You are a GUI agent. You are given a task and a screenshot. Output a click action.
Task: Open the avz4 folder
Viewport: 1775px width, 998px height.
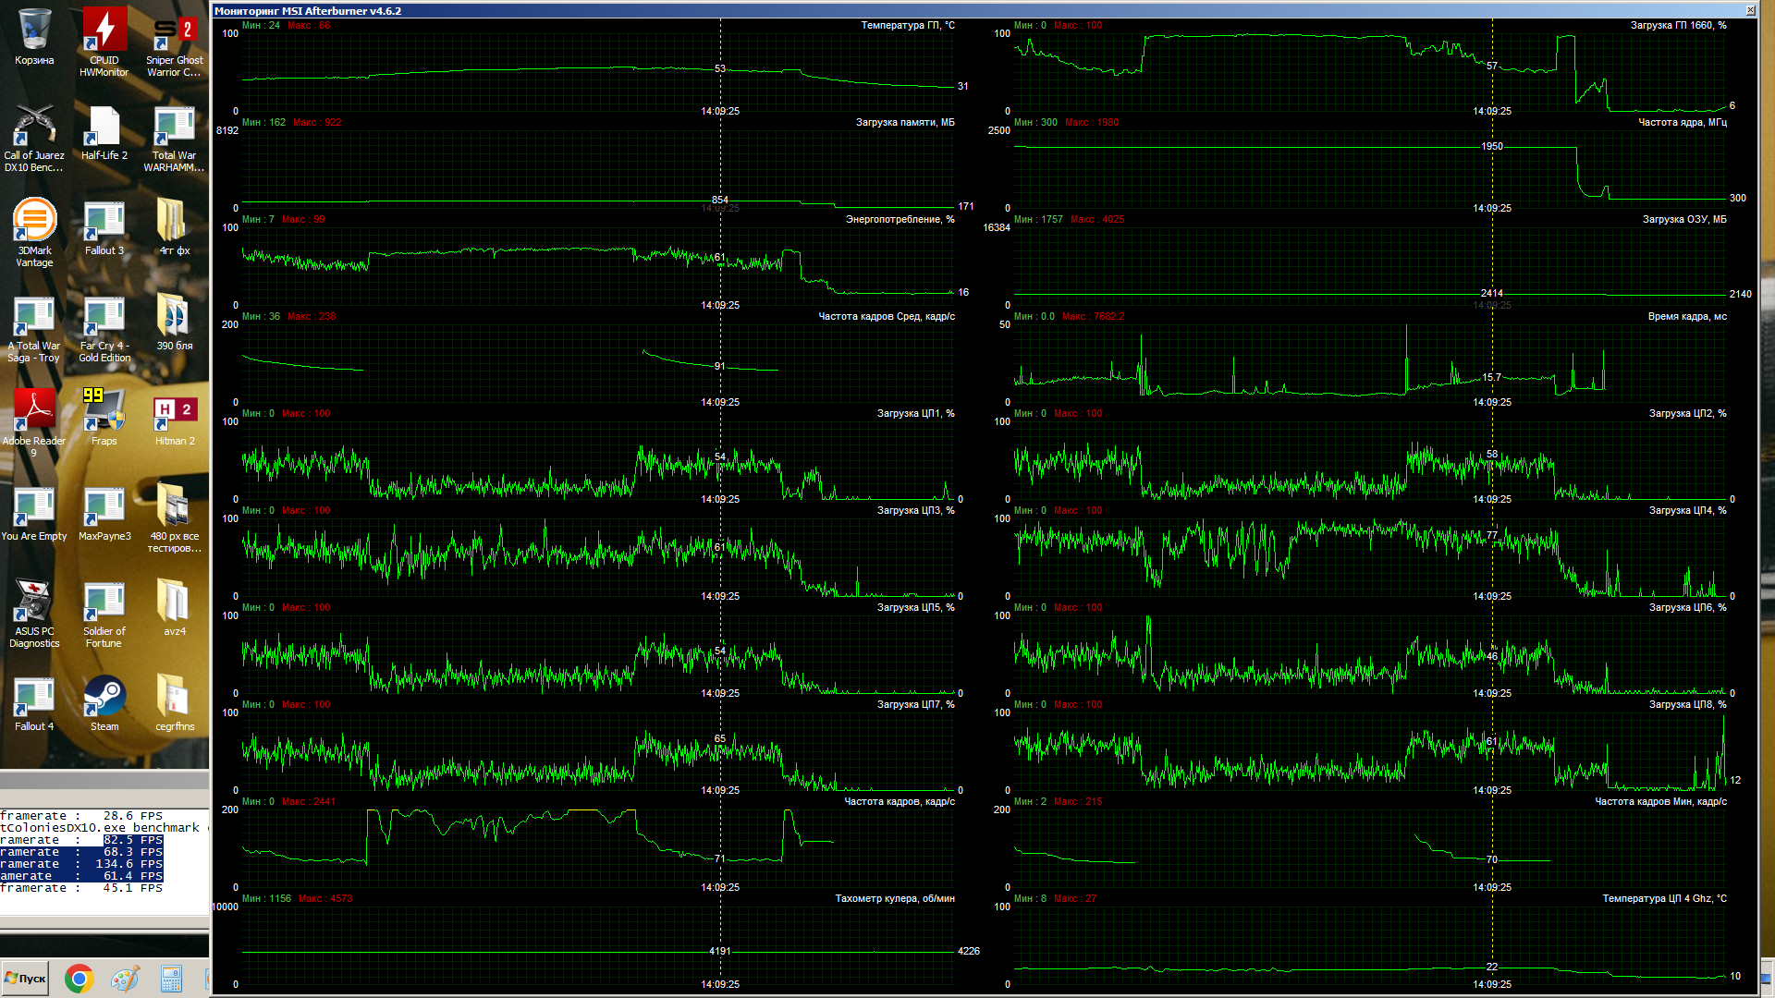pyautogui.click(x=174, y=602)
